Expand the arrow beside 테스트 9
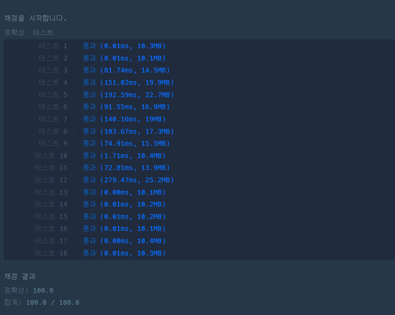 74,143
